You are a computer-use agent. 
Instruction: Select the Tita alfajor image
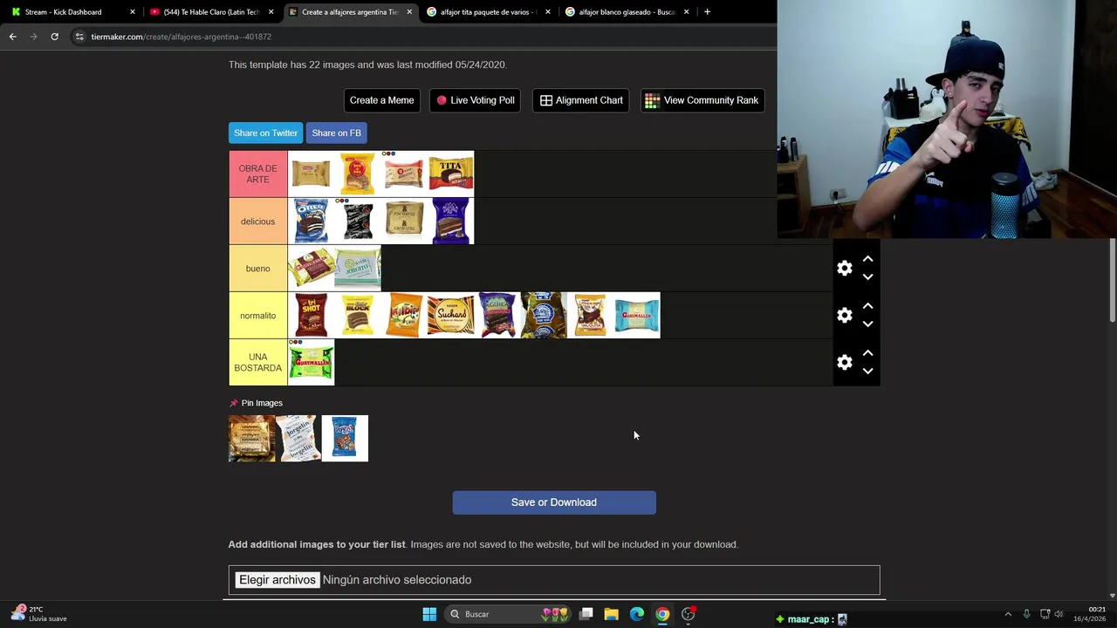click(451, 174)
